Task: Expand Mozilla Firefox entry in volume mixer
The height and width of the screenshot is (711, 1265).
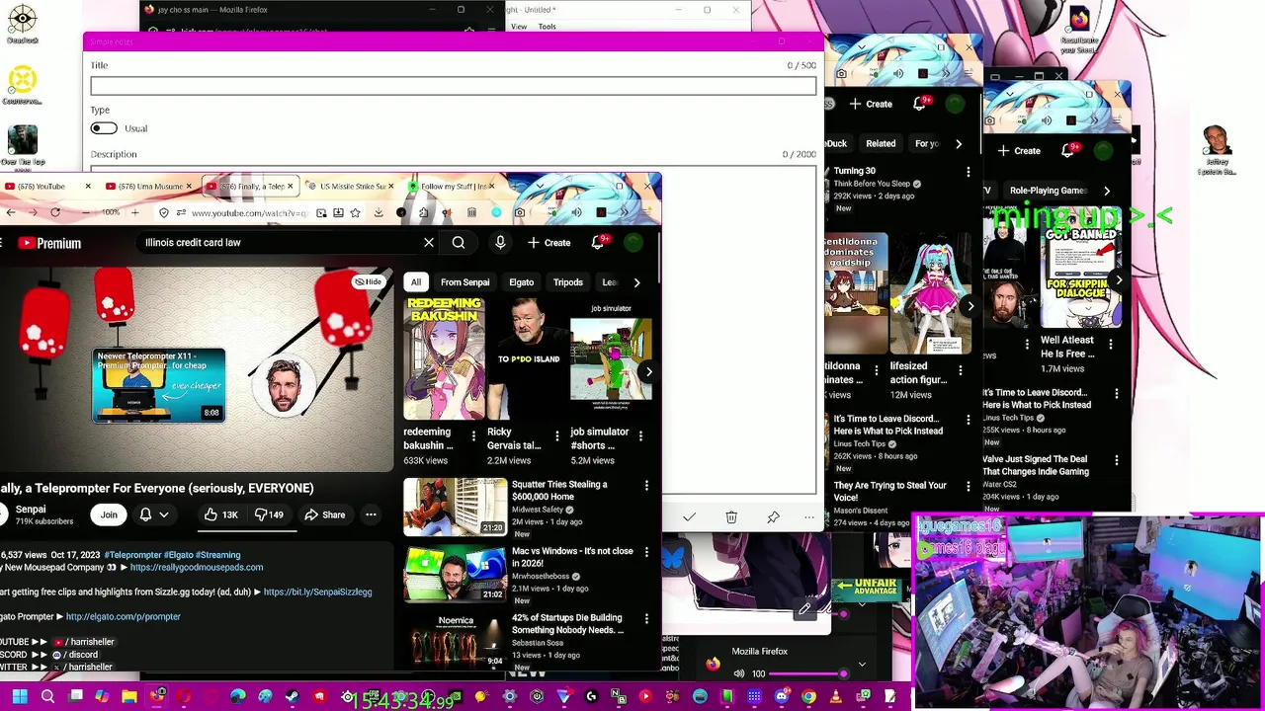Action: point(862,665)
